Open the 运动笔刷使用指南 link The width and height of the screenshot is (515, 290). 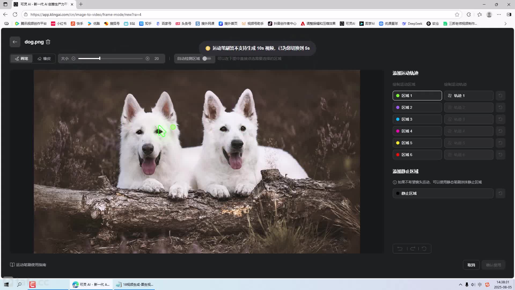[28, 265]
